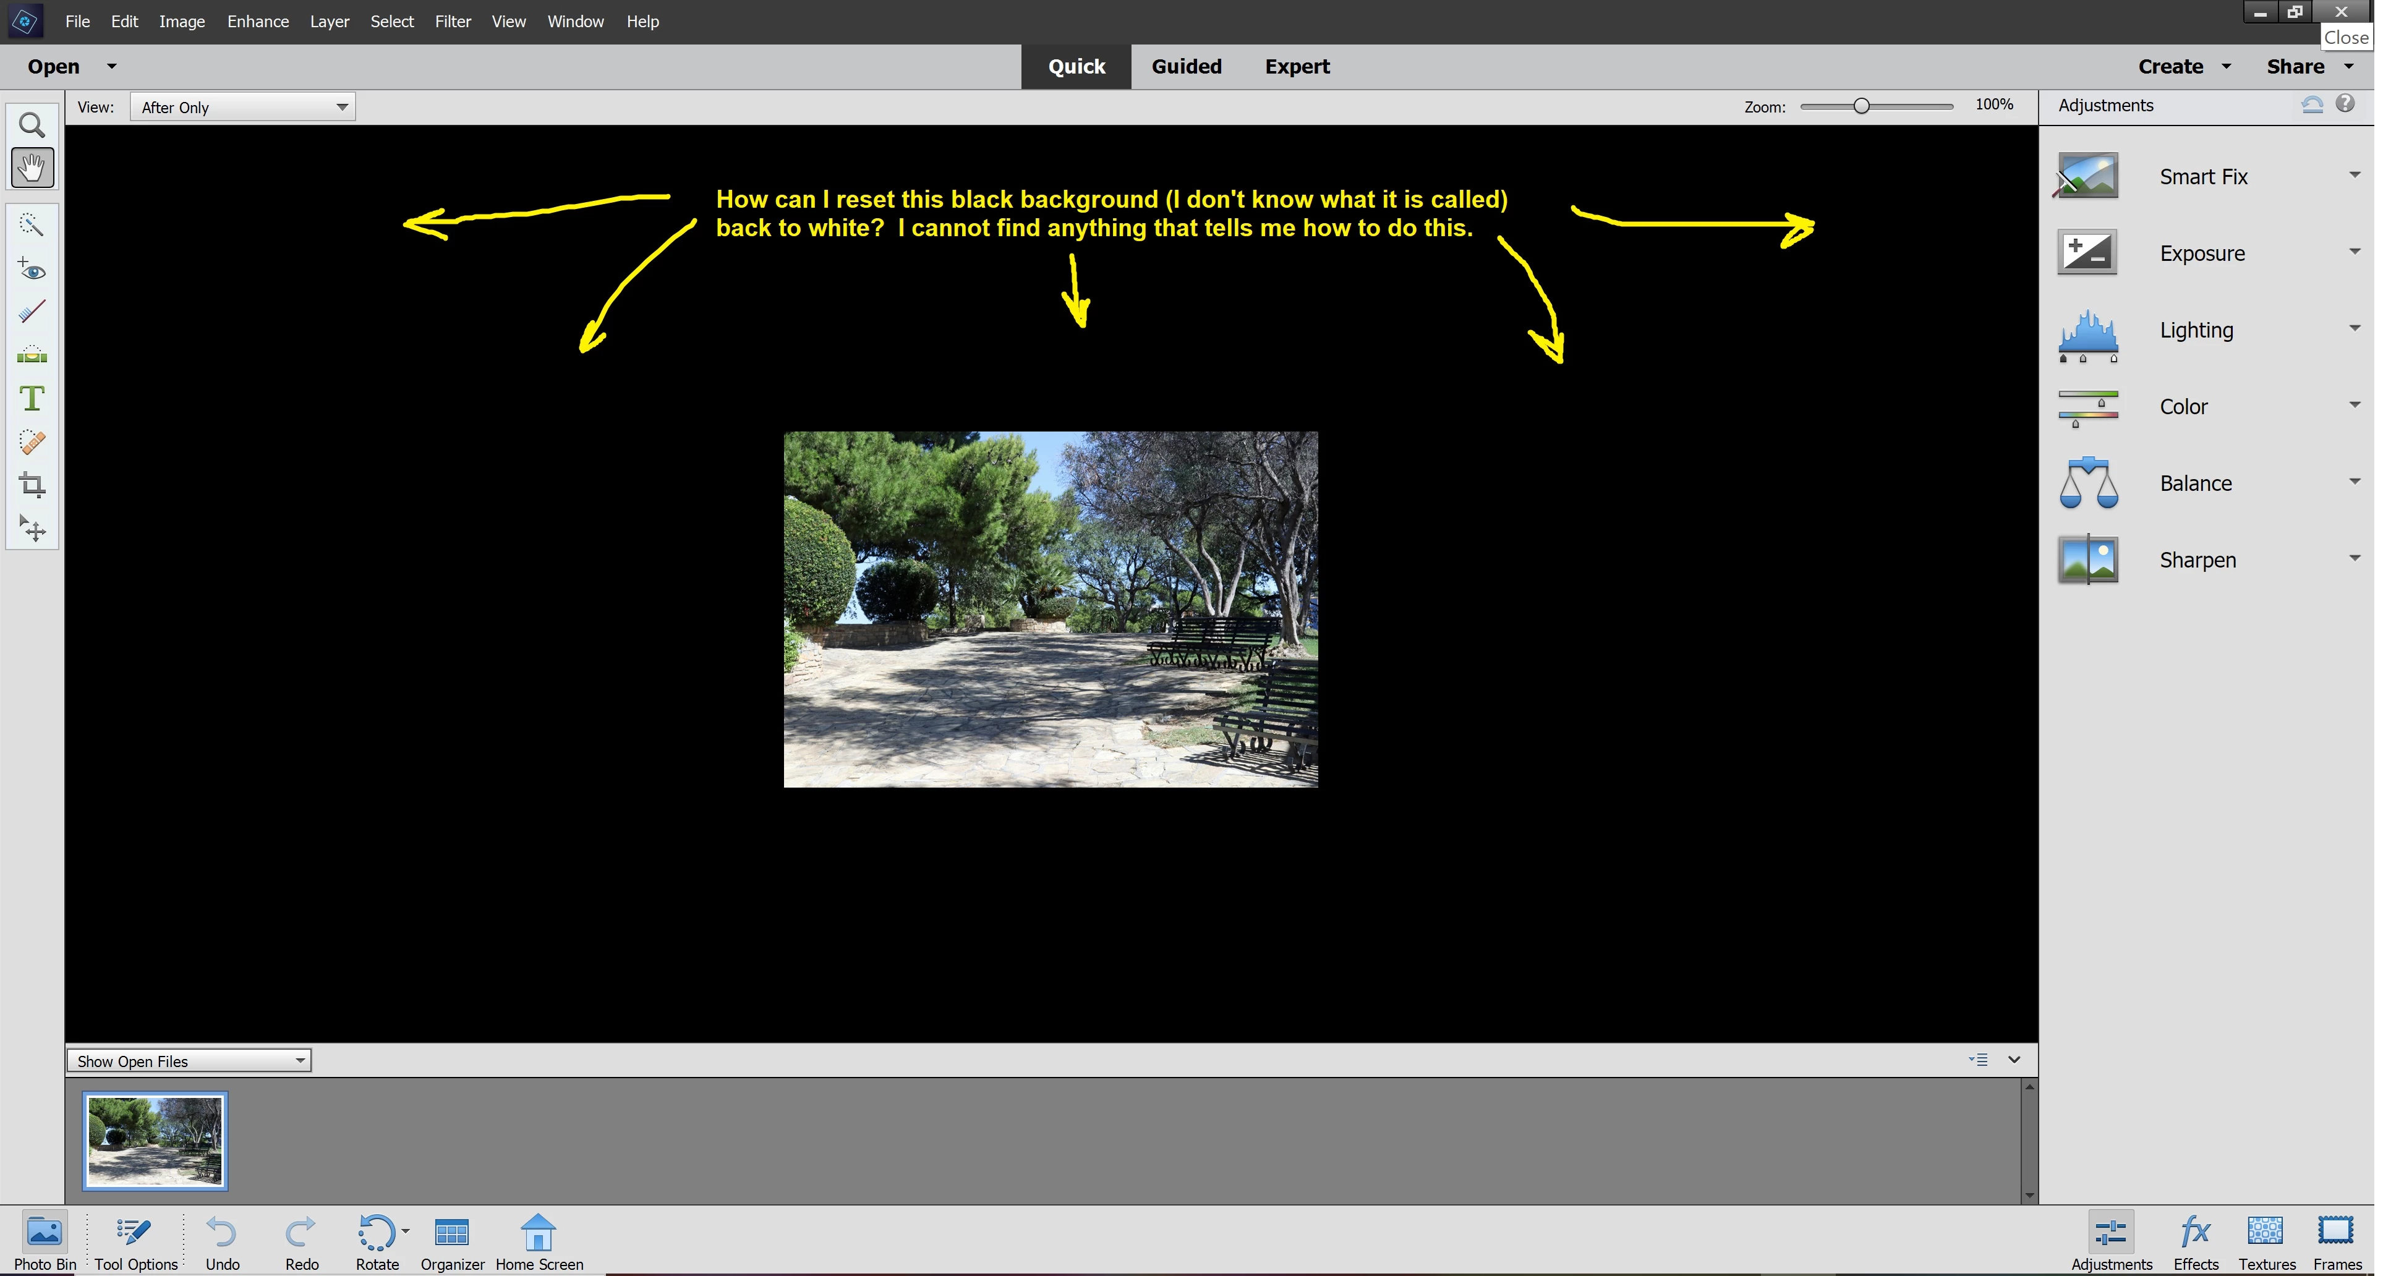The width and height of the screenshot is (2404, 1276).
Task: Select the Crop tool
Action: (x=32, y=485)
